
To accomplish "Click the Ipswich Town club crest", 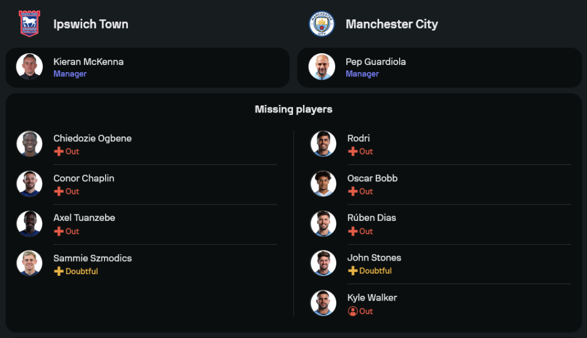I will [29, 24].
